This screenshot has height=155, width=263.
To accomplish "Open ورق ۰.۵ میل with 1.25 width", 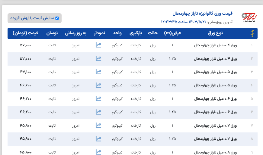I will point(215,85).
